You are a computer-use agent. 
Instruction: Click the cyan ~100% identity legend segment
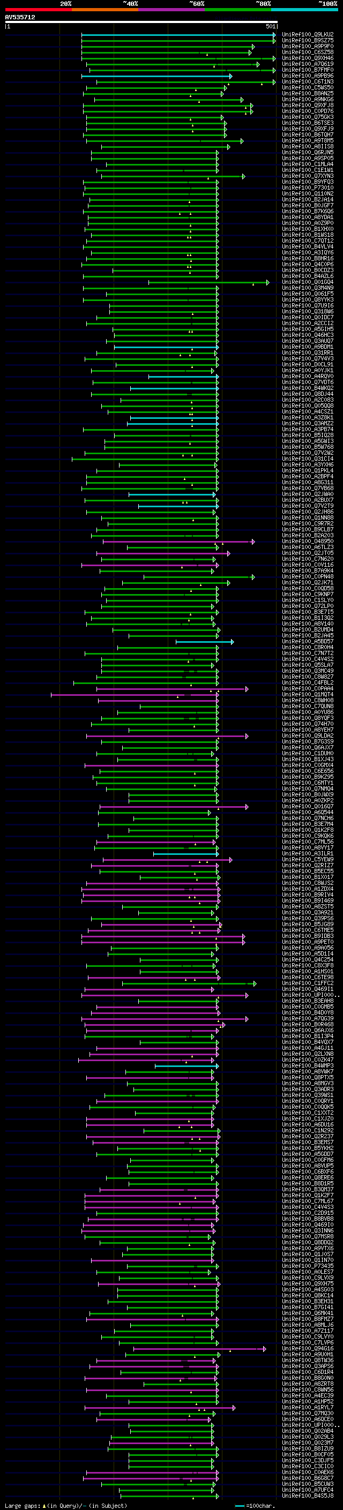click(304, 10)
